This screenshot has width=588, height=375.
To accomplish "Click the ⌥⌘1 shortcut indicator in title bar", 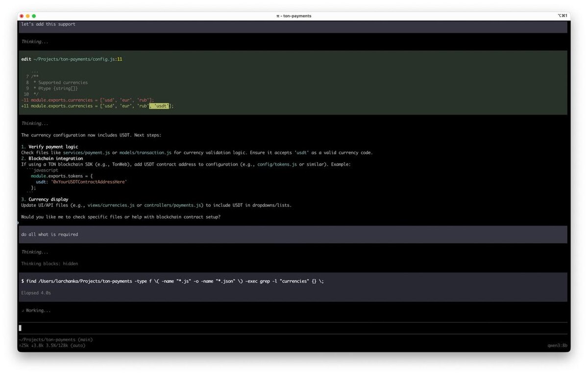I will (x=562, y=16).
